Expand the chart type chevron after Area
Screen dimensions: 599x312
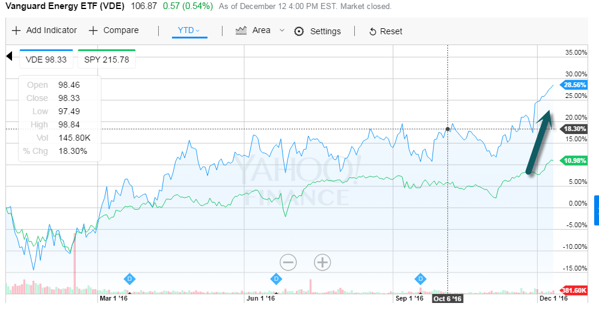282,30
